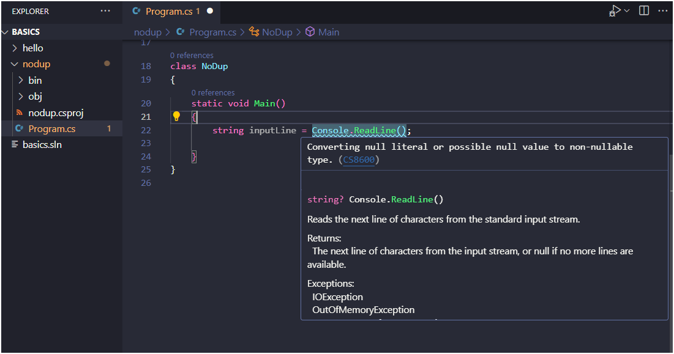Expand the bin folder
Image resolution: width=674 pixels, height=354 pixels.
[x=21, y=79]
